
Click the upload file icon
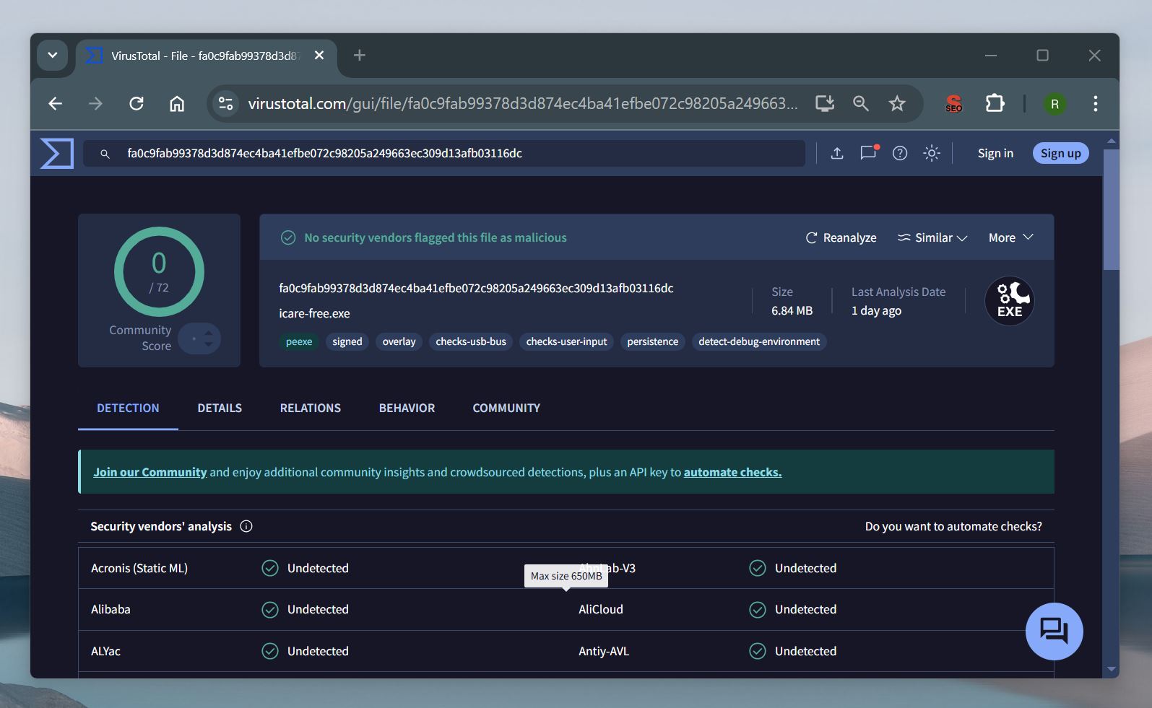[836, 153]
